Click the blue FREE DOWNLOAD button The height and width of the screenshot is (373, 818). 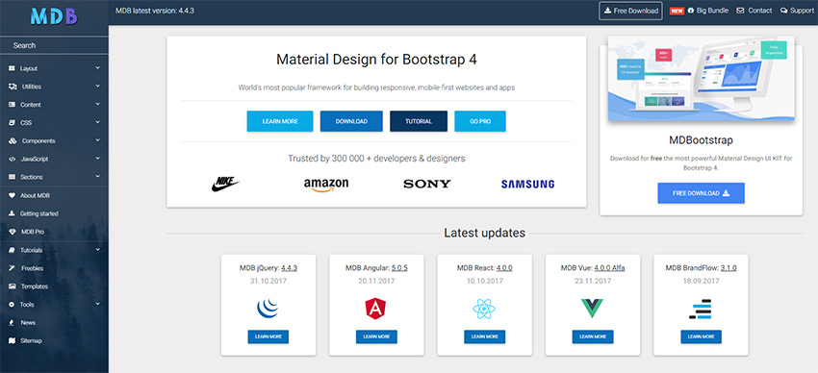pyautogui.click(x=702, y=193)
